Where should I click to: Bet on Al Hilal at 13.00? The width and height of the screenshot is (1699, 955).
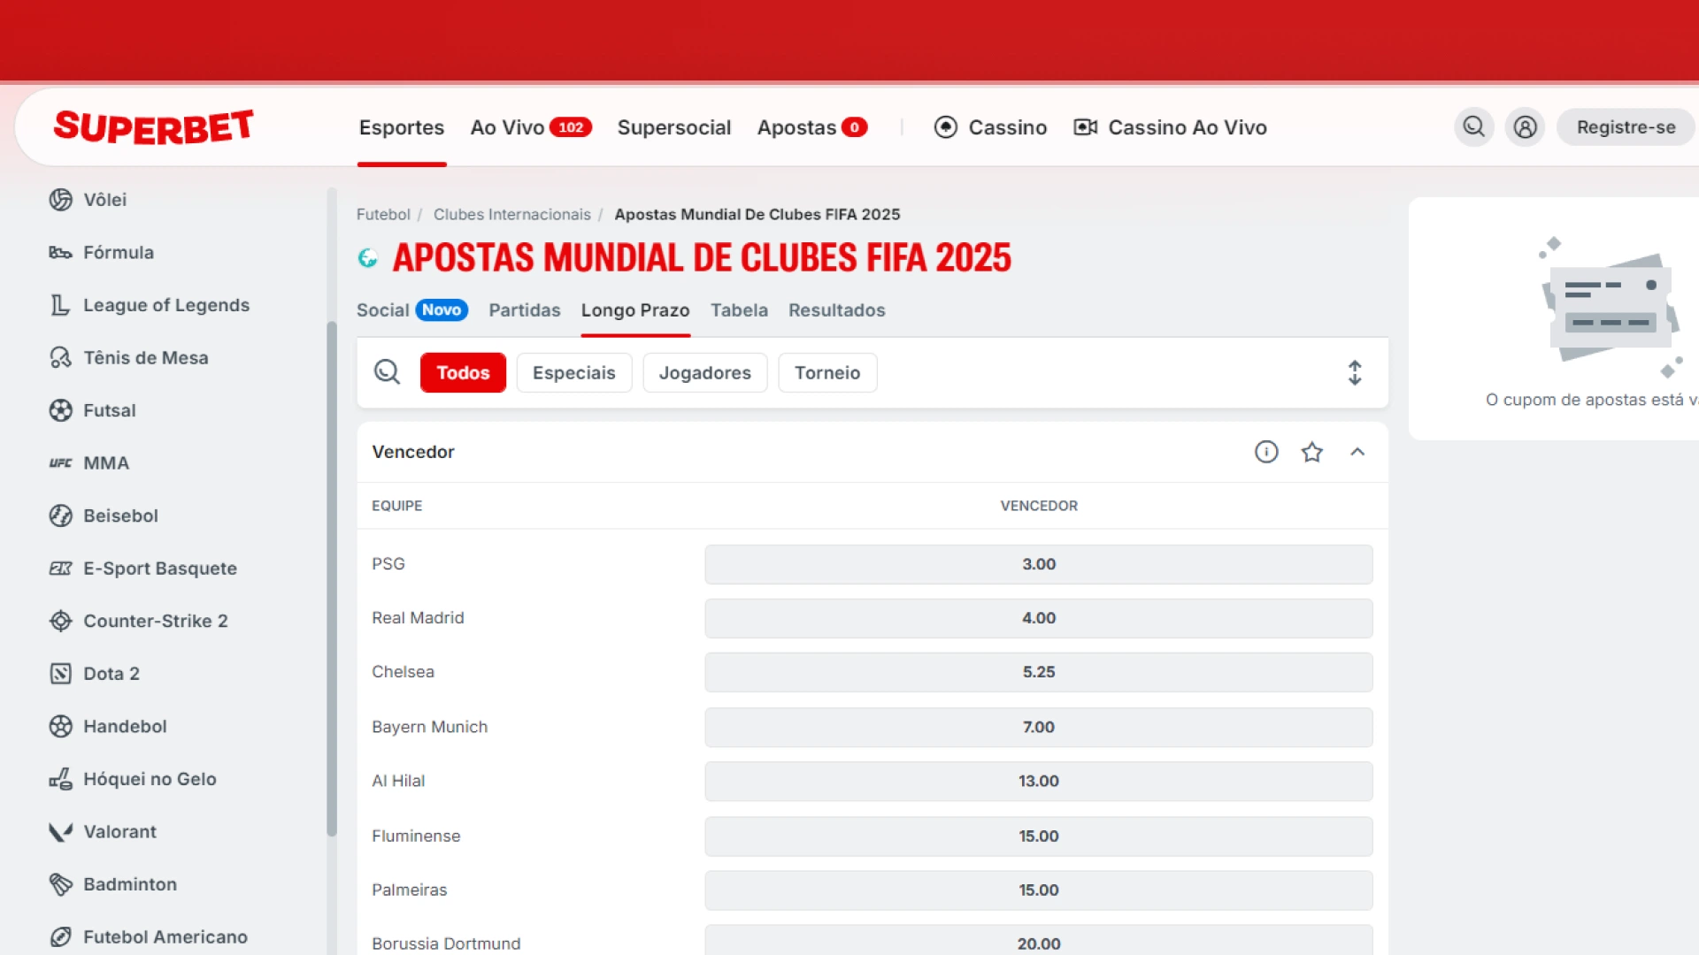click(1039, 781)
